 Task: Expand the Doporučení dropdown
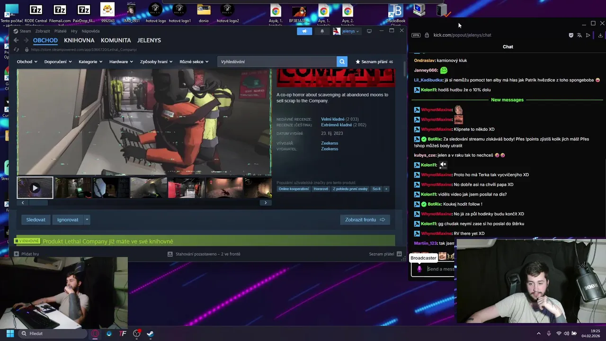click(x=58, y=62)
